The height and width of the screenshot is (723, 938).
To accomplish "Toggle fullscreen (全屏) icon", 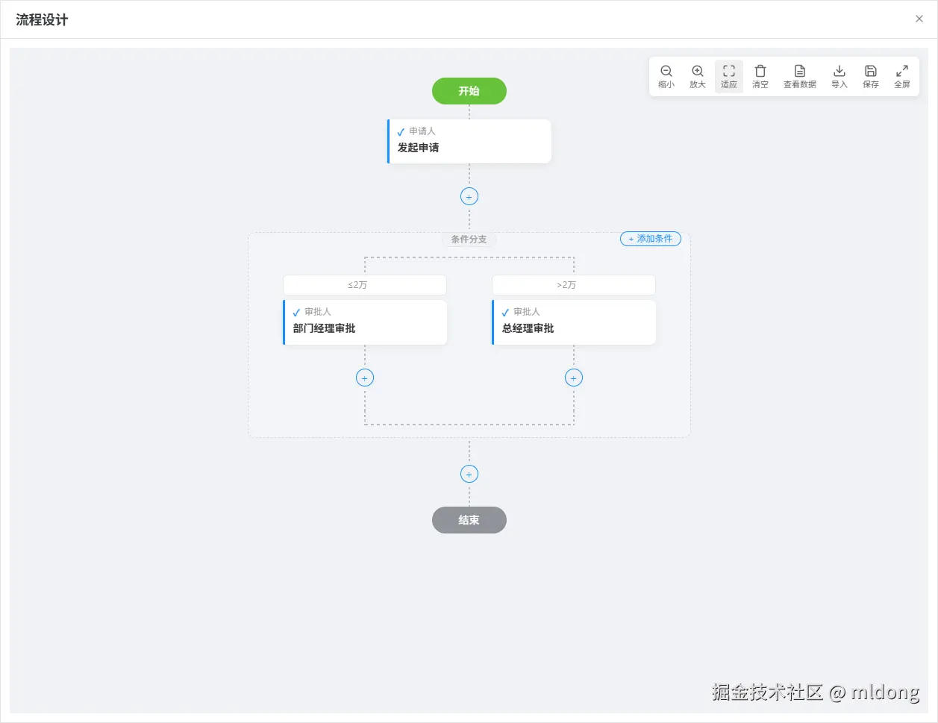I will 902,71.
